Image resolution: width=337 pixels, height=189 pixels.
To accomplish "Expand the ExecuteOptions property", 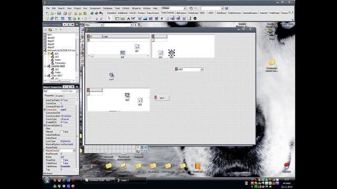I will [45, 125].
